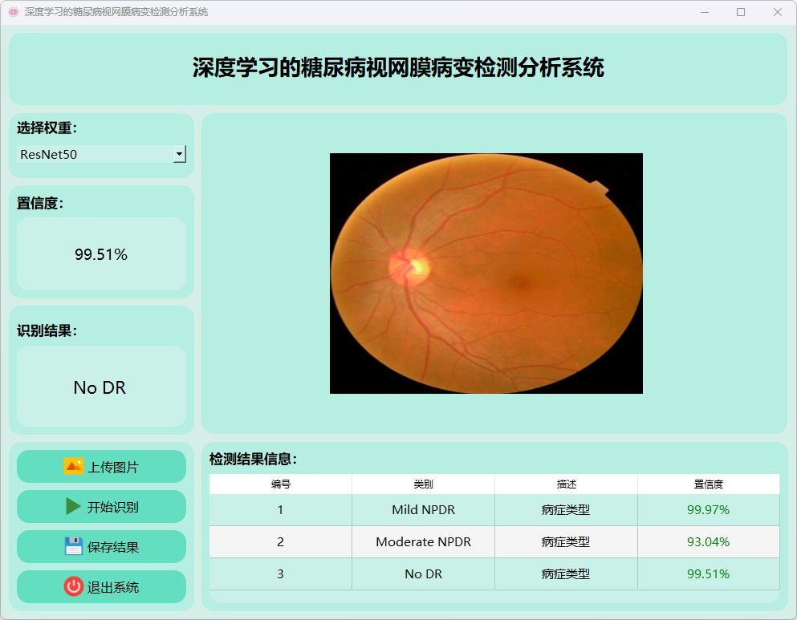Click the 99.51% confidence cell in table

[x=708, y=573]
